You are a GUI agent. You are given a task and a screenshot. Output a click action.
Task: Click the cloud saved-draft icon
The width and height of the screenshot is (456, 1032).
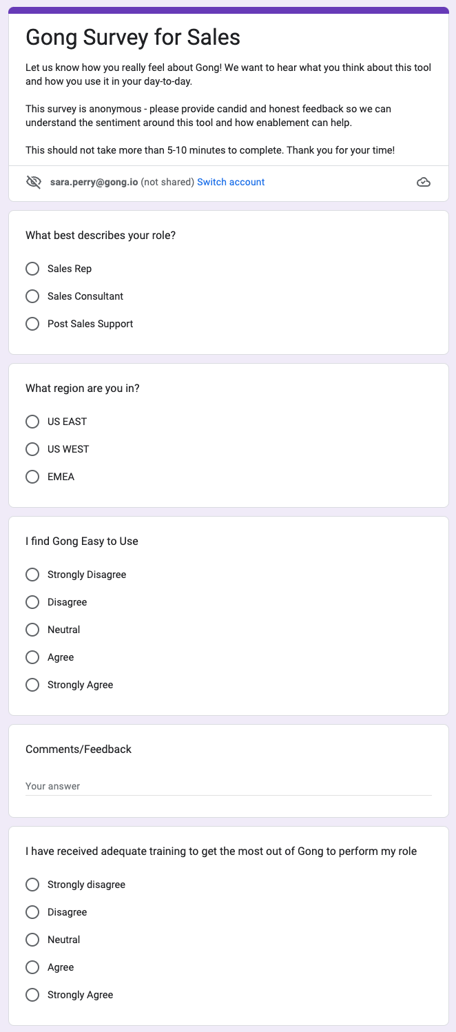424,182
